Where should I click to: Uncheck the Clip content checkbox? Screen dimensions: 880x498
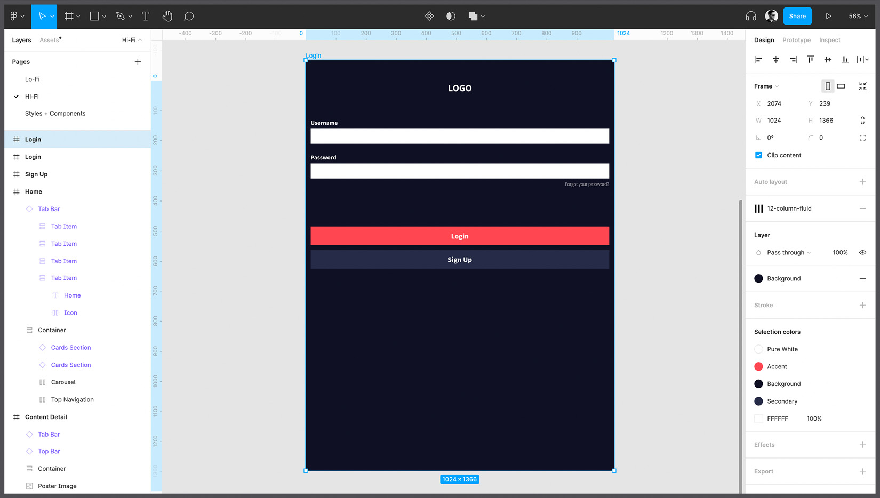[x=758, y=155]
